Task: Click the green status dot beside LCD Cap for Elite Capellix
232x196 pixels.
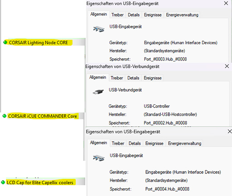Action: pos(3,182)
